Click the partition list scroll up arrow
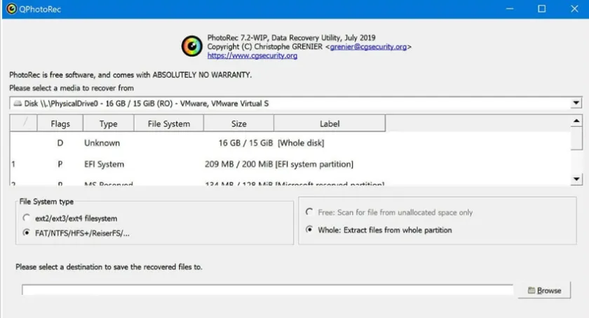 576,121
